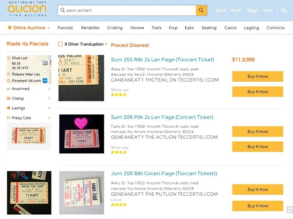293x219 pixels.
Task: Click the orange search magnifier button
Action: click(x=201, y=10)
